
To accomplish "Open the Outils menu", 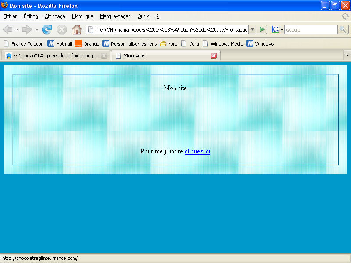I will point(143,16).
